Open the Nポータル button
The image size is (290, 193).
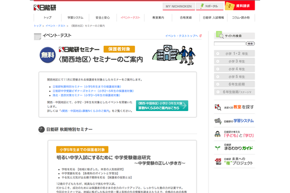click(209, 6)
